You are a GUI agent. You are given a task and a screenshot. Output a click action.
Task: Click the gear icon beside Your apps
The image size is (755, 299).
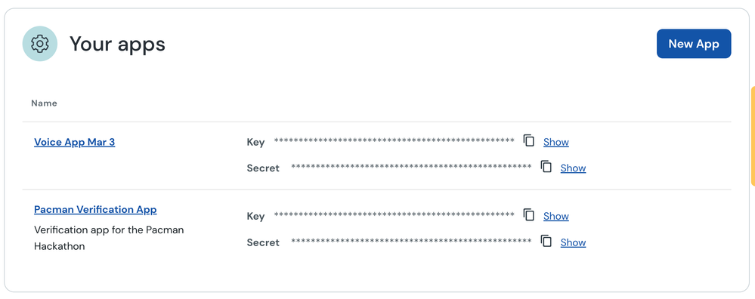pyautogui.click(x=40, y=44)
